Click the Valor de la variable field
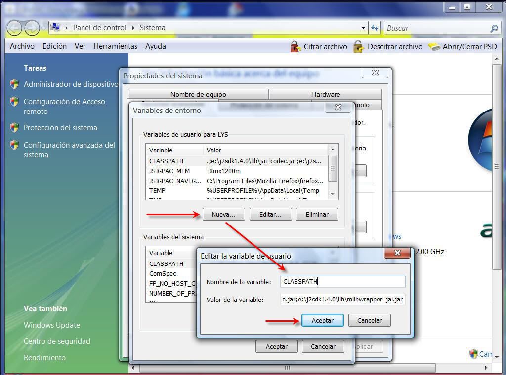The height and width of the screenshot is (375, 506). tap(343, 300)
